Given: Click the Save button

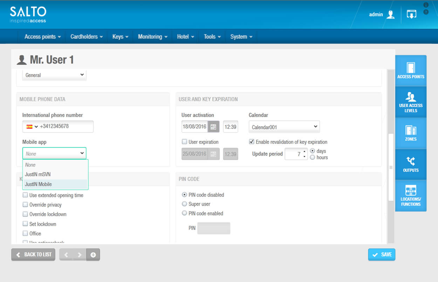Looking at the screenshot, I should coord(382,255).
